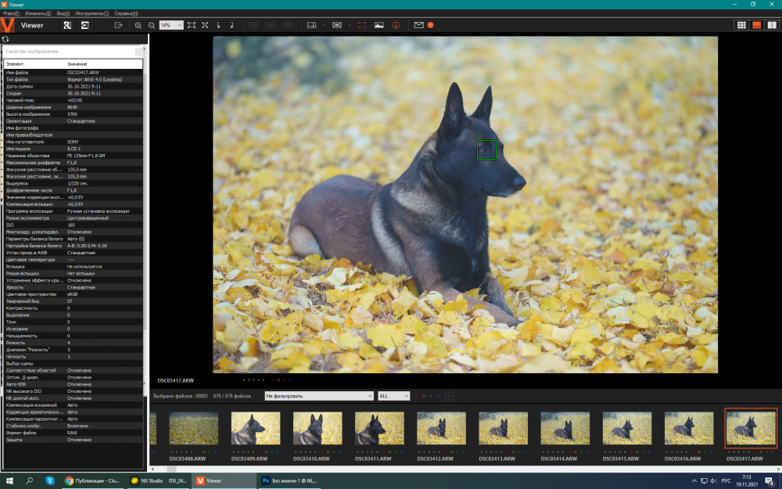The image size is (782, 489).
Task: Open the mail notifications envelope icon
Action: (x=419, y=25)
